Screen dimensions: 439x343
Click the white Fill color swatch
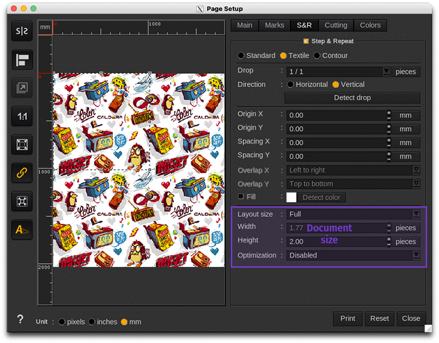coord(292,198)
